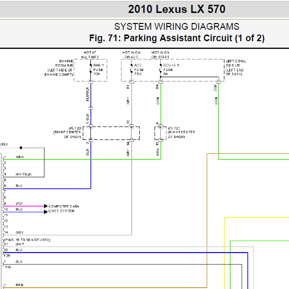The width and height of the screenshot is (289, 289).
Task: Click the "BLK" wire label above F41
Action: pyautogui.click(x=19, y=262)
